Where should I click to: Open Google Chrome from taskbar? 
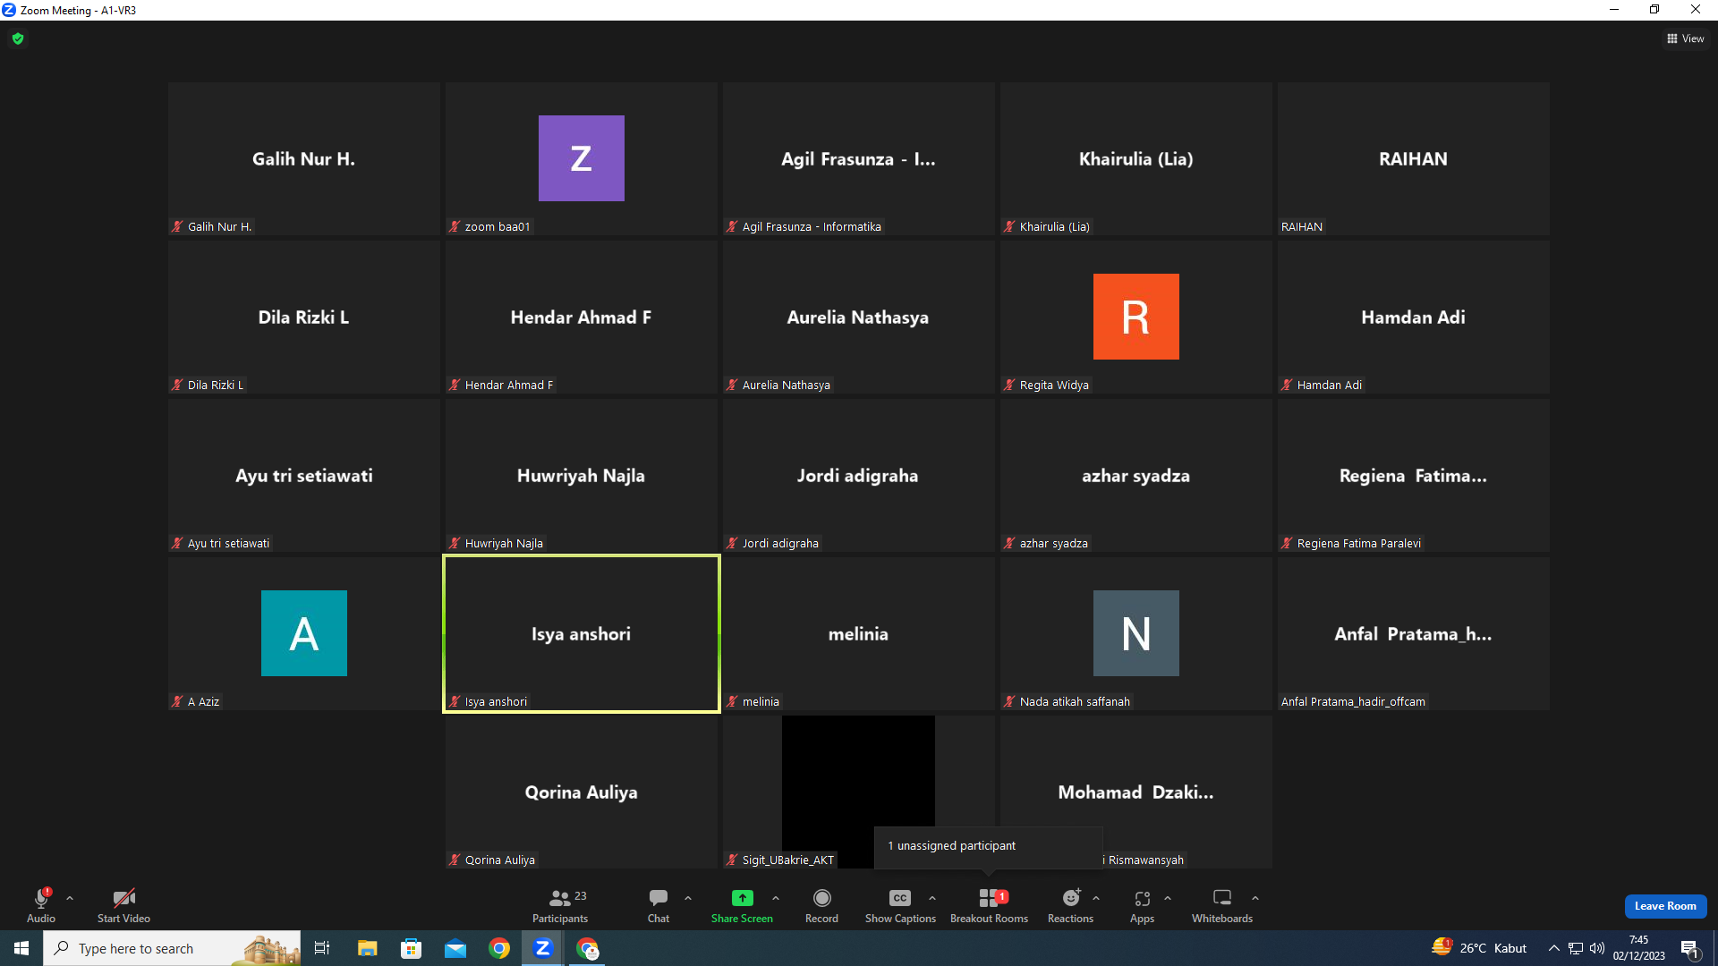499,948
